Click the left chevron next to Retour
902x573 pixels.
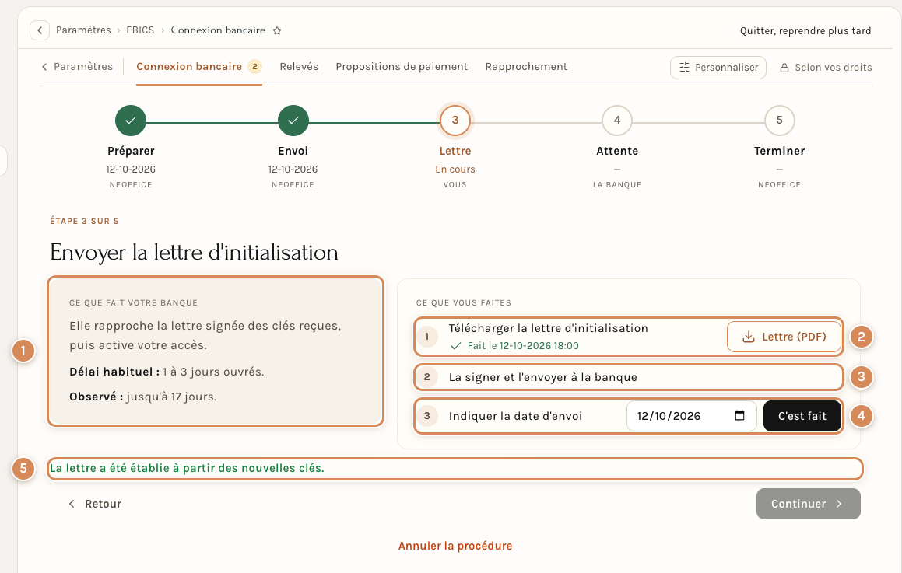[x=72, y=504]
